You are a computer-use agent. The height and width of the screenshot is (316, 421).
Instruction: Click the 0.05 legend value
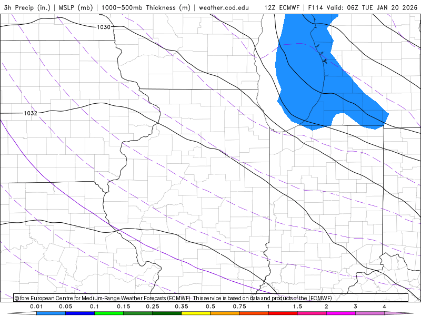point(65,307)
